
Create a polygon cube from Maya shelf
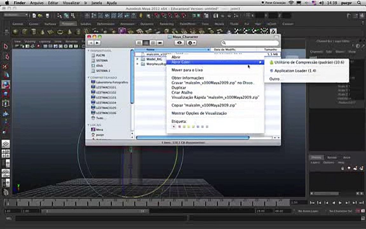point(24,31)
